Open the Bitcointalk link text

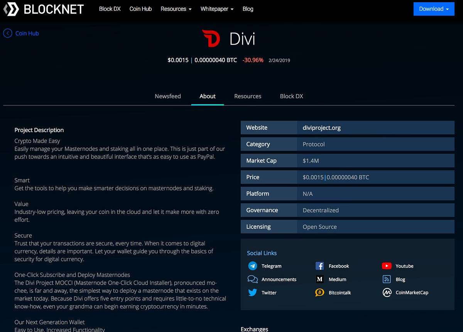point(340,293)
